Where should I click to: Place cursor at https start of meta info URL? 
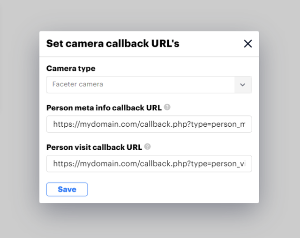click(x=53, y=124)
